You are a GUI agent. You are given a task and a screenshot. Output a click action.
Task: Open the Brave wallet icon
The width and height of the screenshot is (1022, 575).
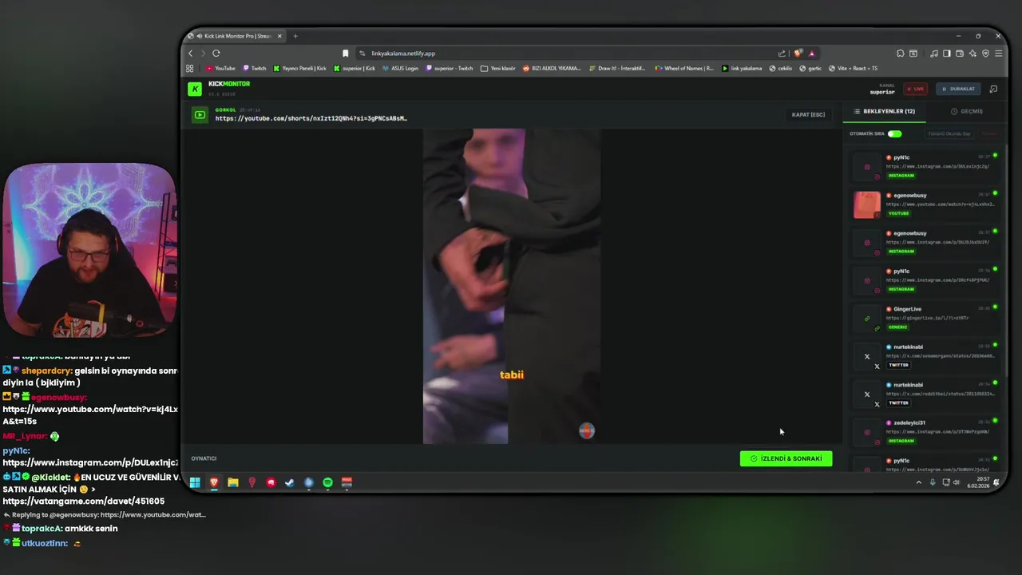(x=960, y=54)
